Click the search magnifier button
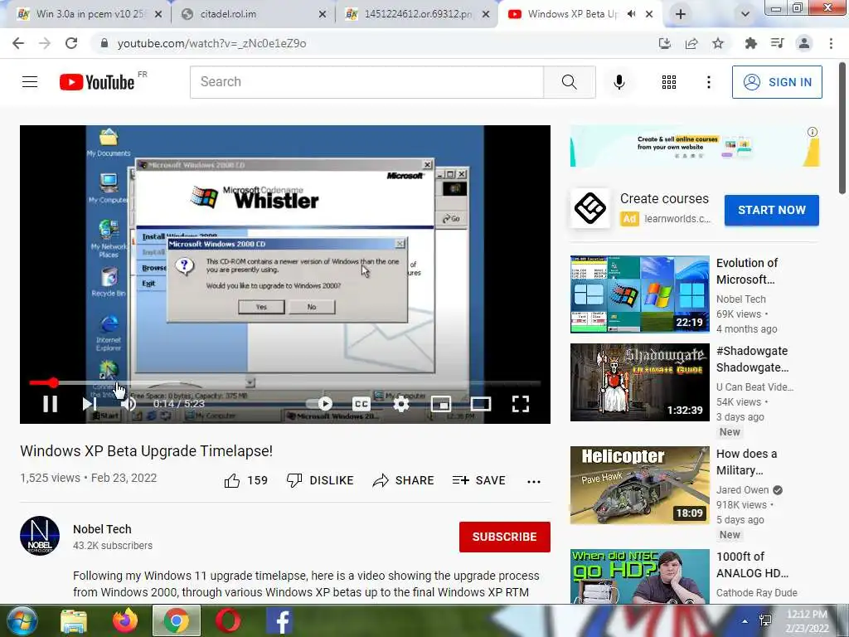The width and height of the screenshot is (849, 637). click(569, 82)
